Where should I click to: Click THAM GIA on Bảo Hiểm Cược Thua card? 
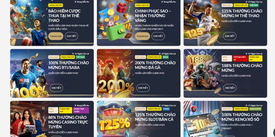[x=56, y=36]
